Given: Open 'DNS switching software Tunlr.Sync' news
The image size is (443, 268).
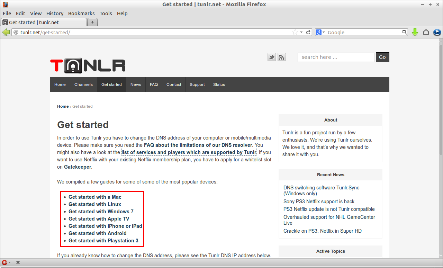Looking at the screenshot, I should tap(321, 190).
